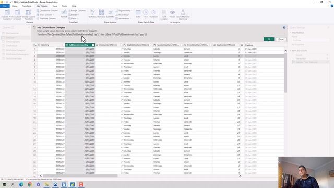Select the SpanishDayNameOfWeek column header

tap(168, 45)
